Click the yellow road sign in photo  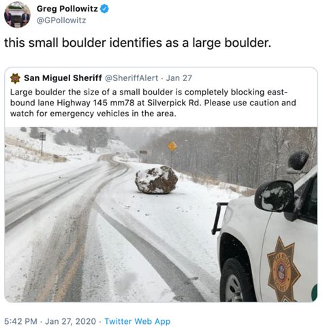pyautogui.click(x=172, y=146)
